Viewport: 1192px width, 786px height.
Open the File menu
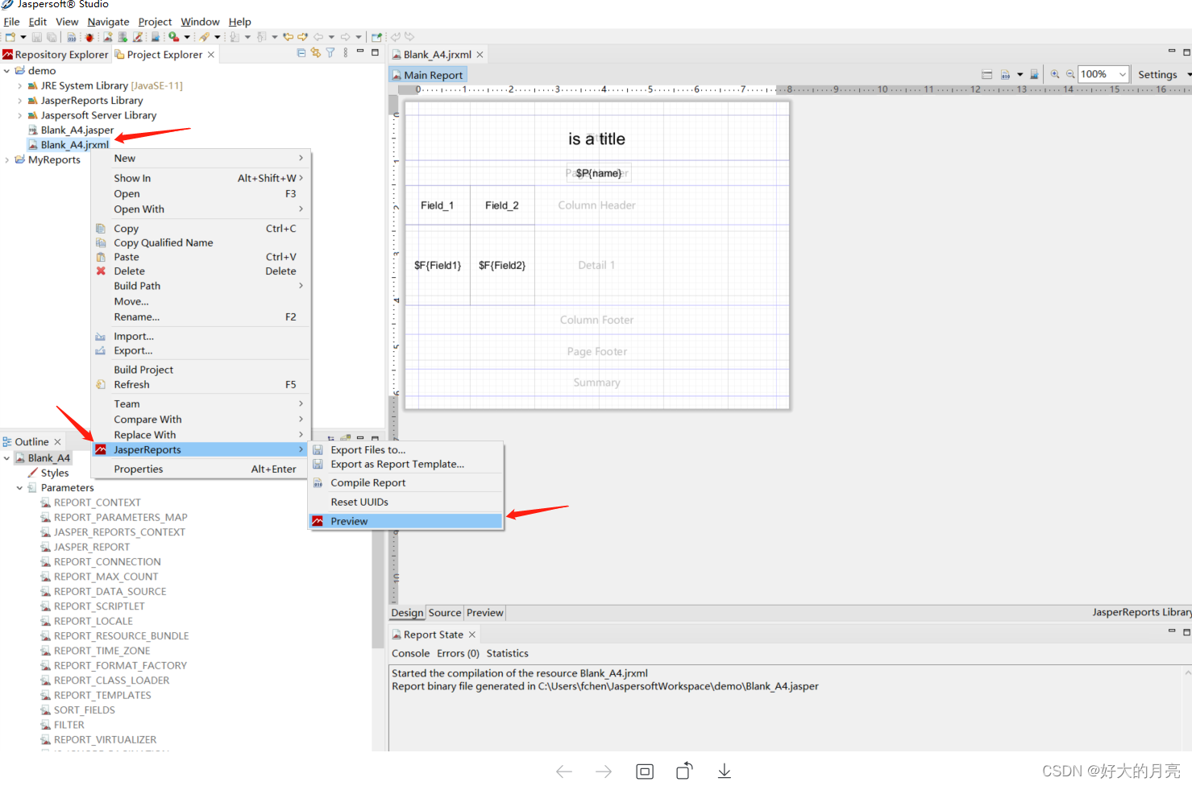click(11, 22)
